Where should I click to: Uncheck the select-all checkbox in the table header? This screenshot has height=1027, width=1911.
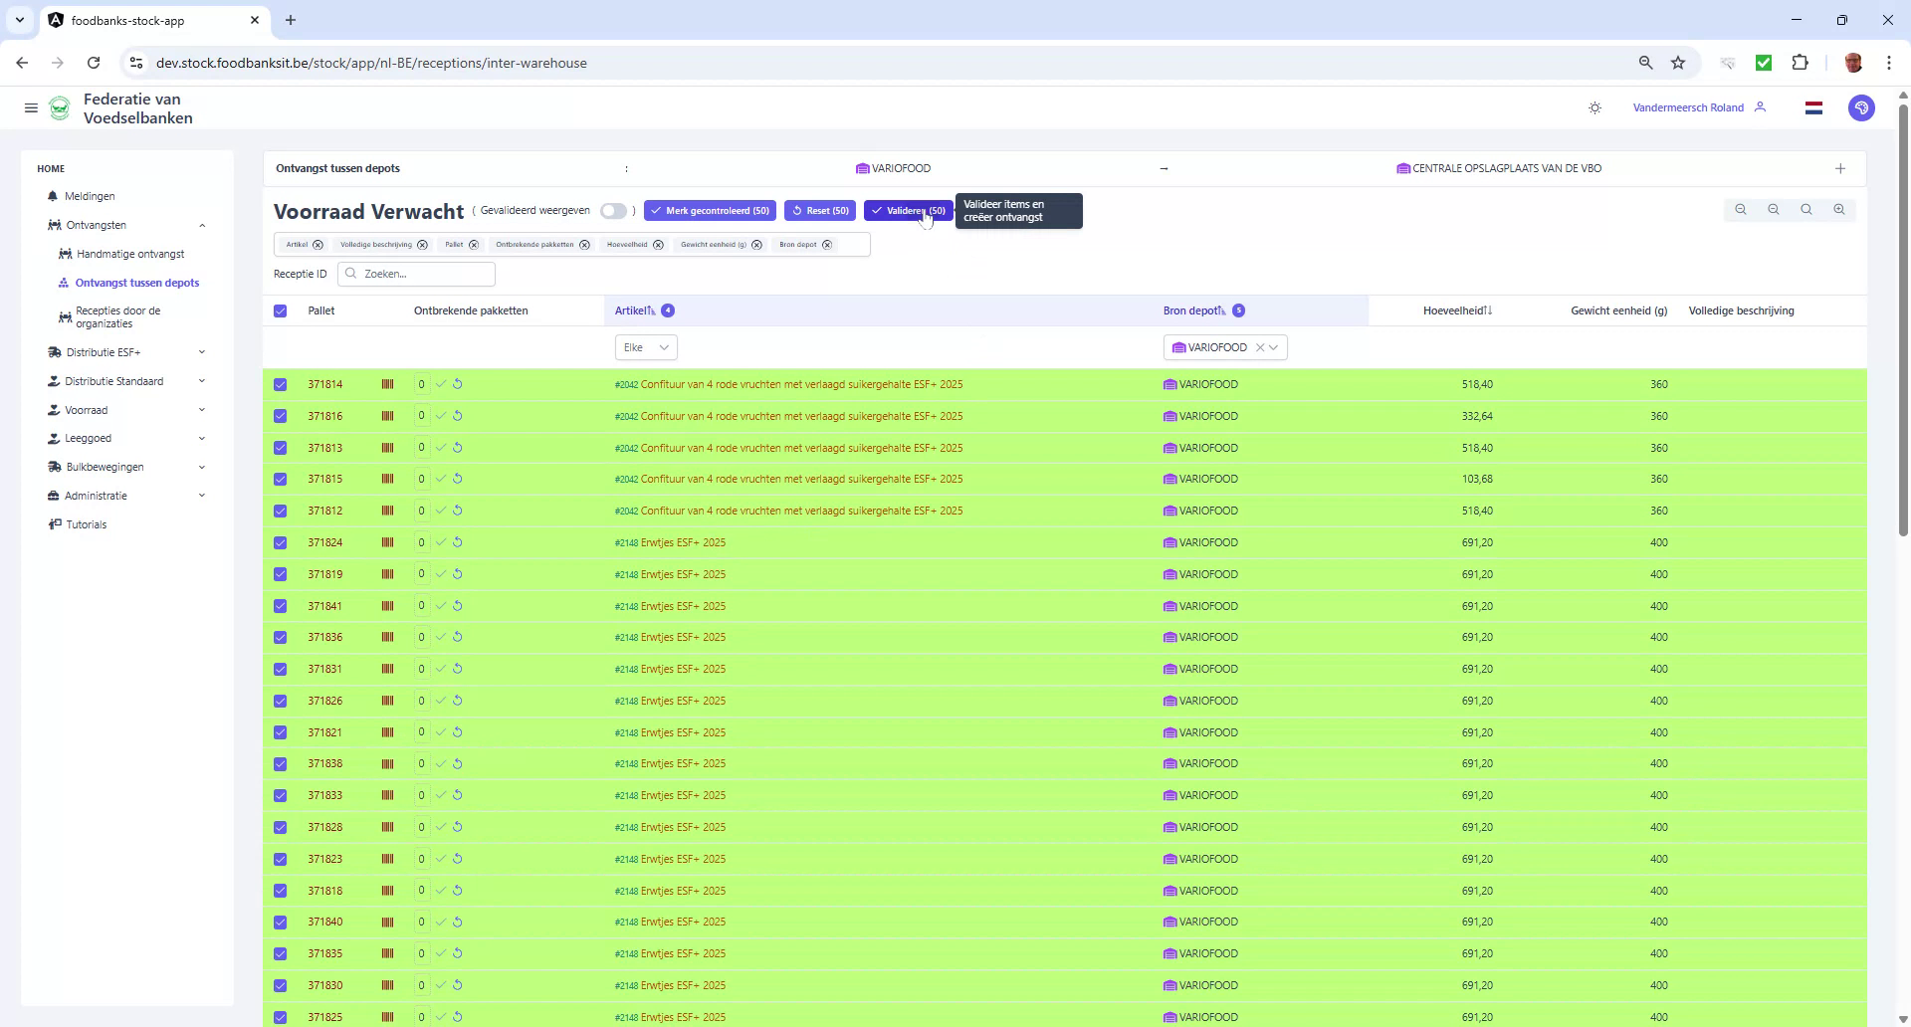[x=280, y=310]
